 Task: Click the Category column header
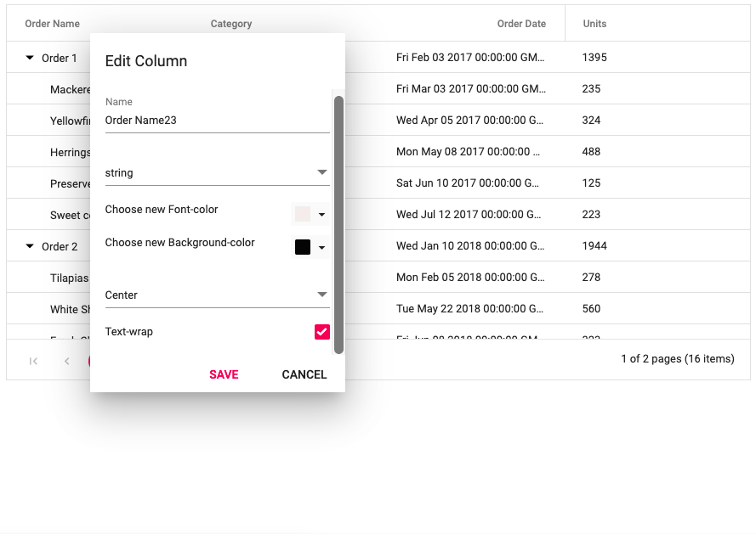(231, 24)
